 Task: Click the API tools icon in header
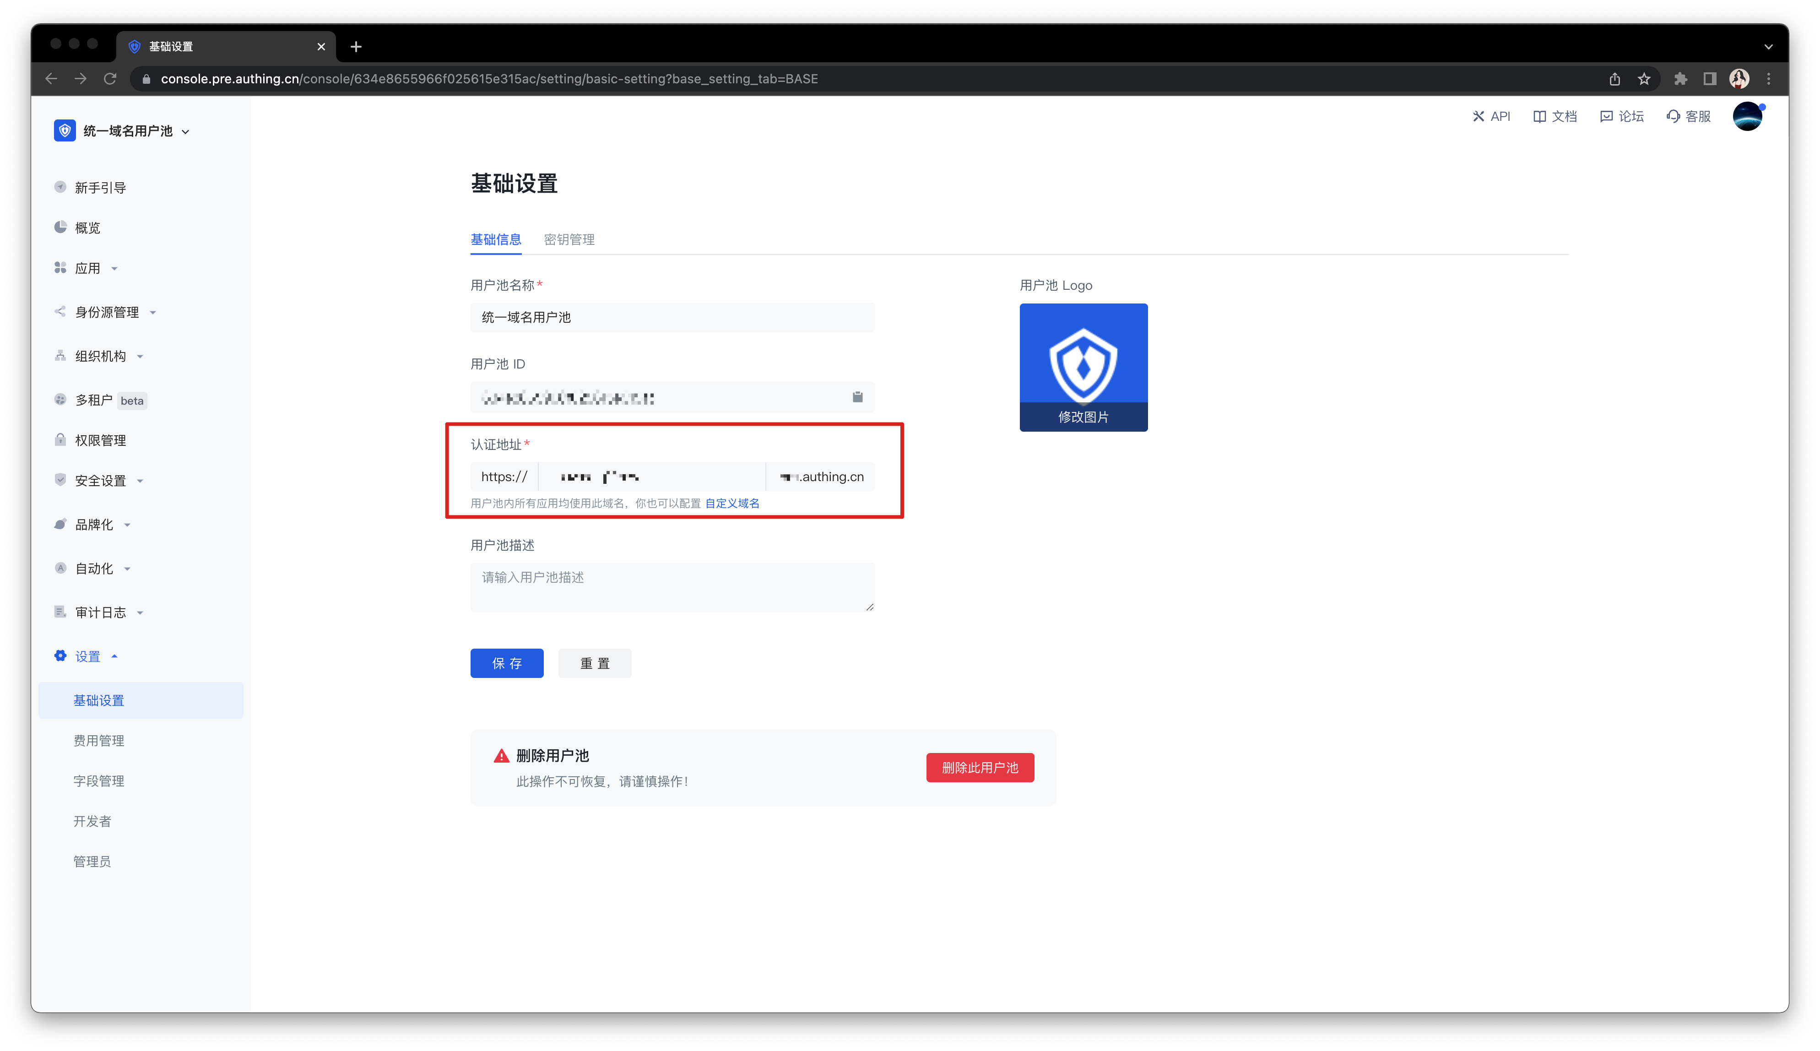pyautogui.click(x=1478, y=116)
